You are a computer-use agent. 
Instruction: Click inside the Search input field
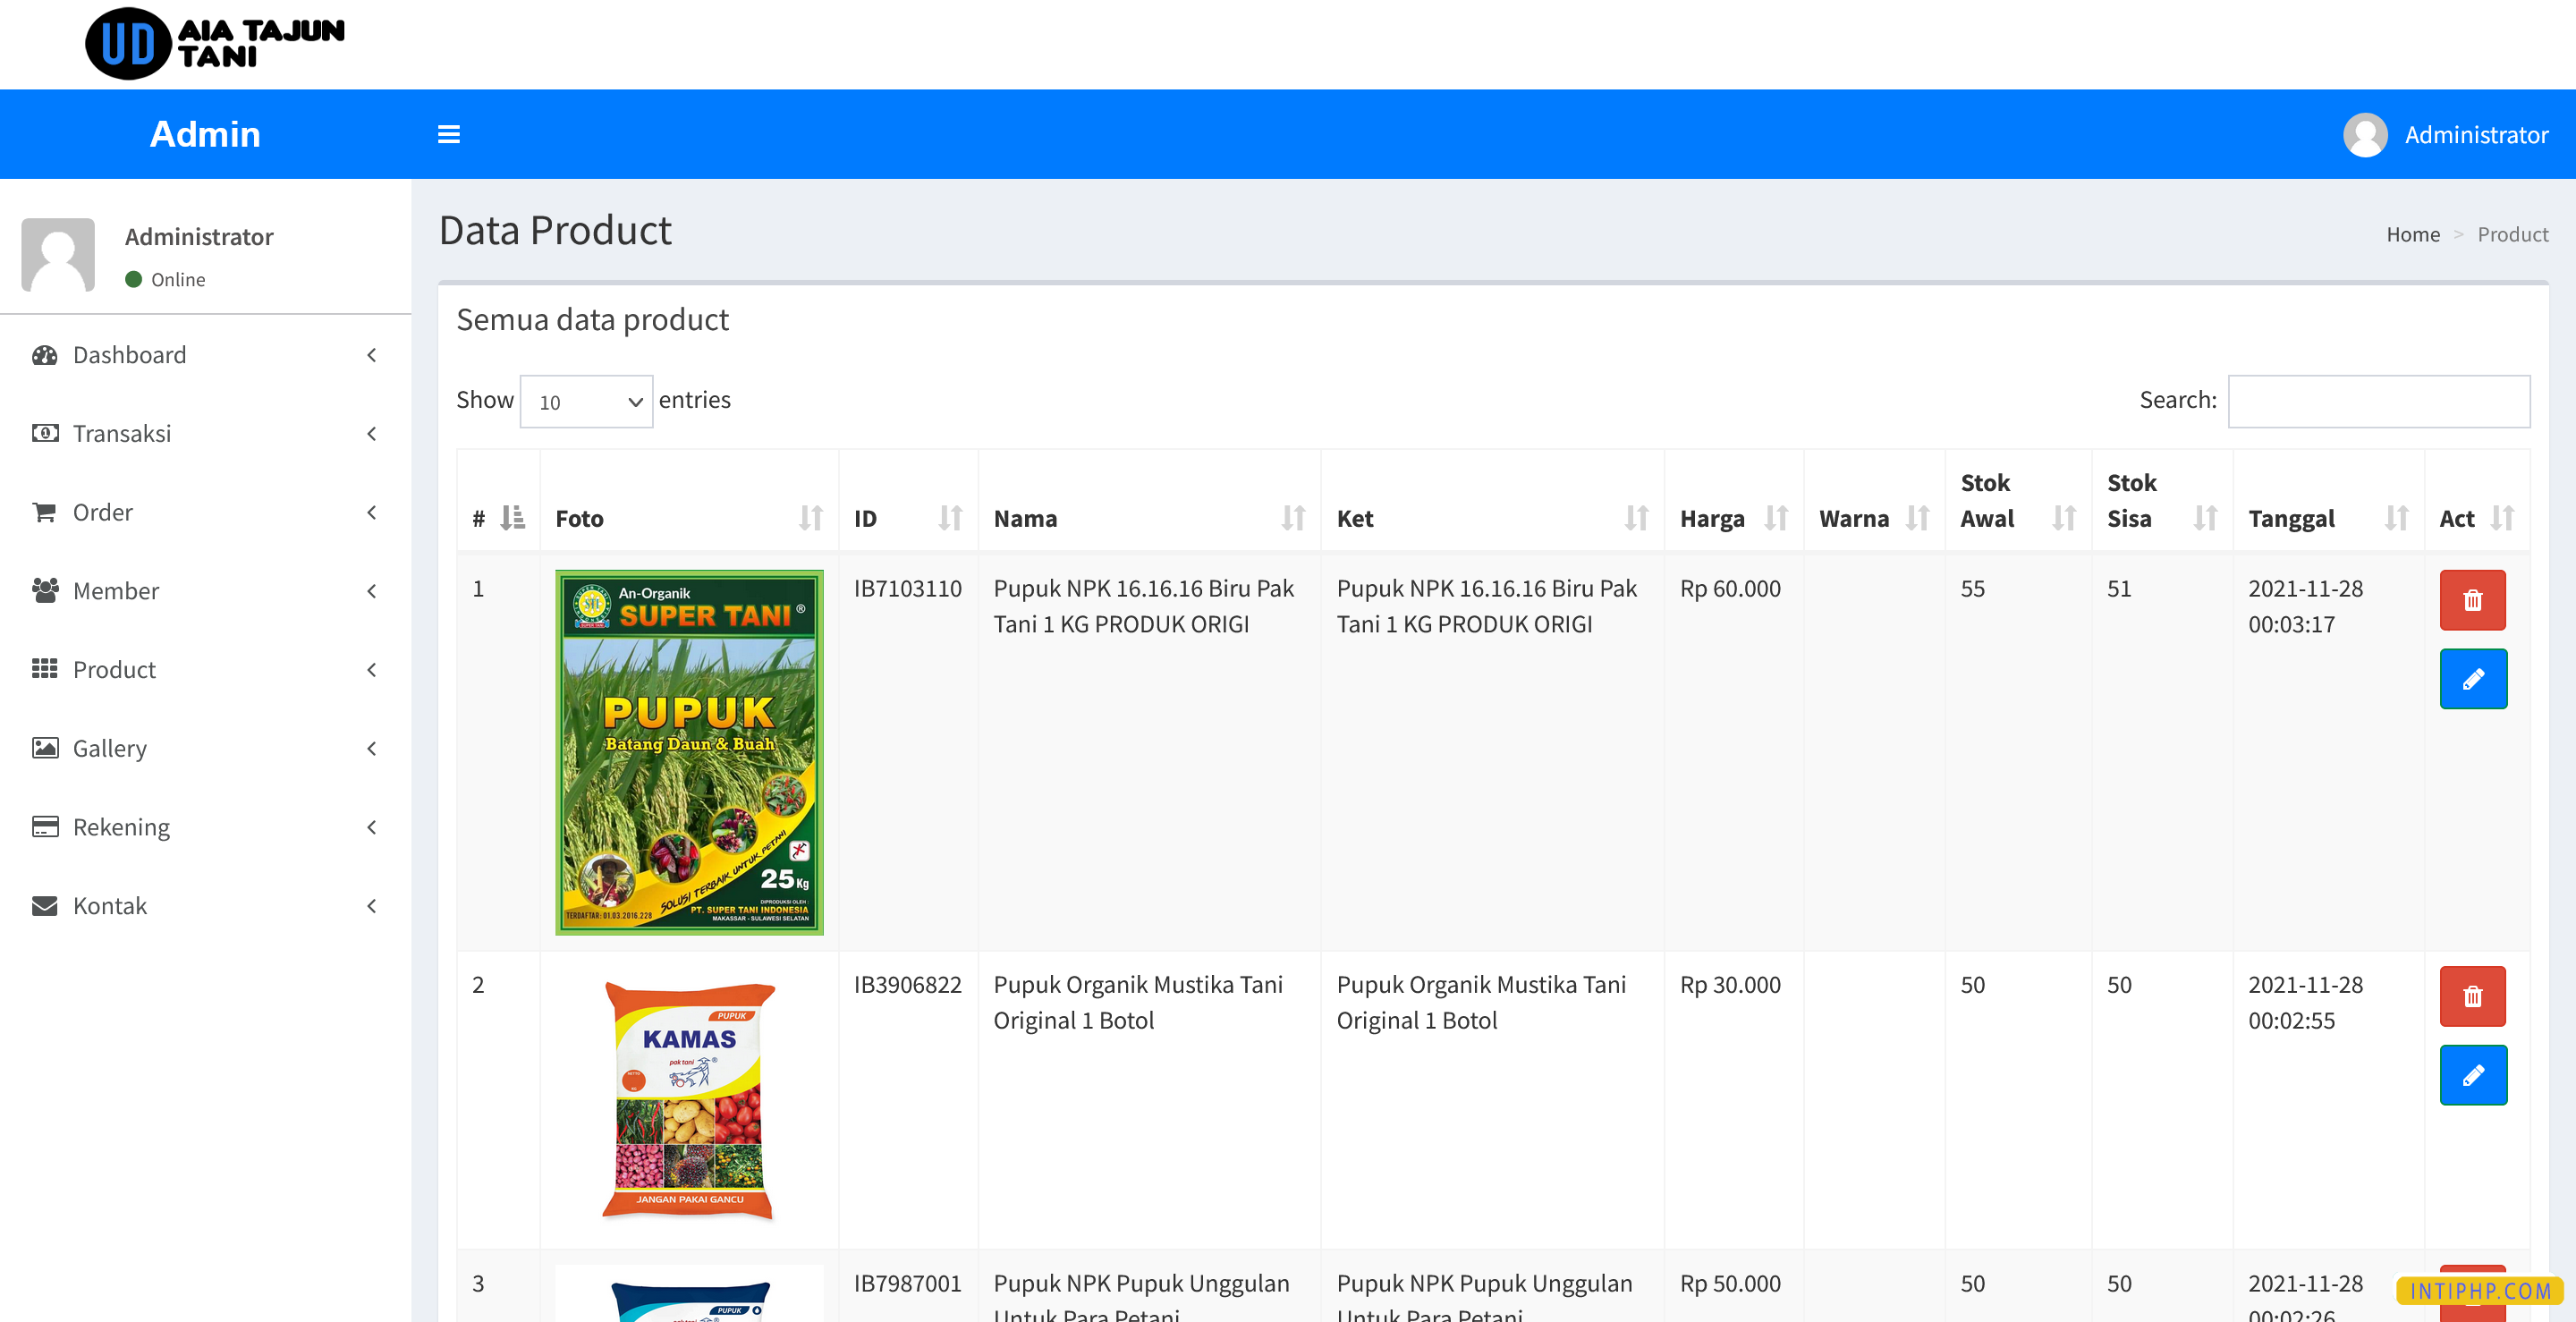[2379, 401]
